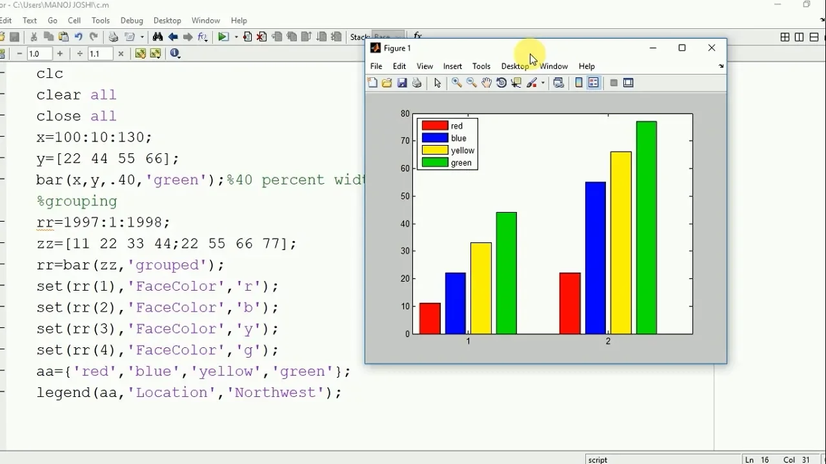Run the script with the green play icon

pos(223,37)
